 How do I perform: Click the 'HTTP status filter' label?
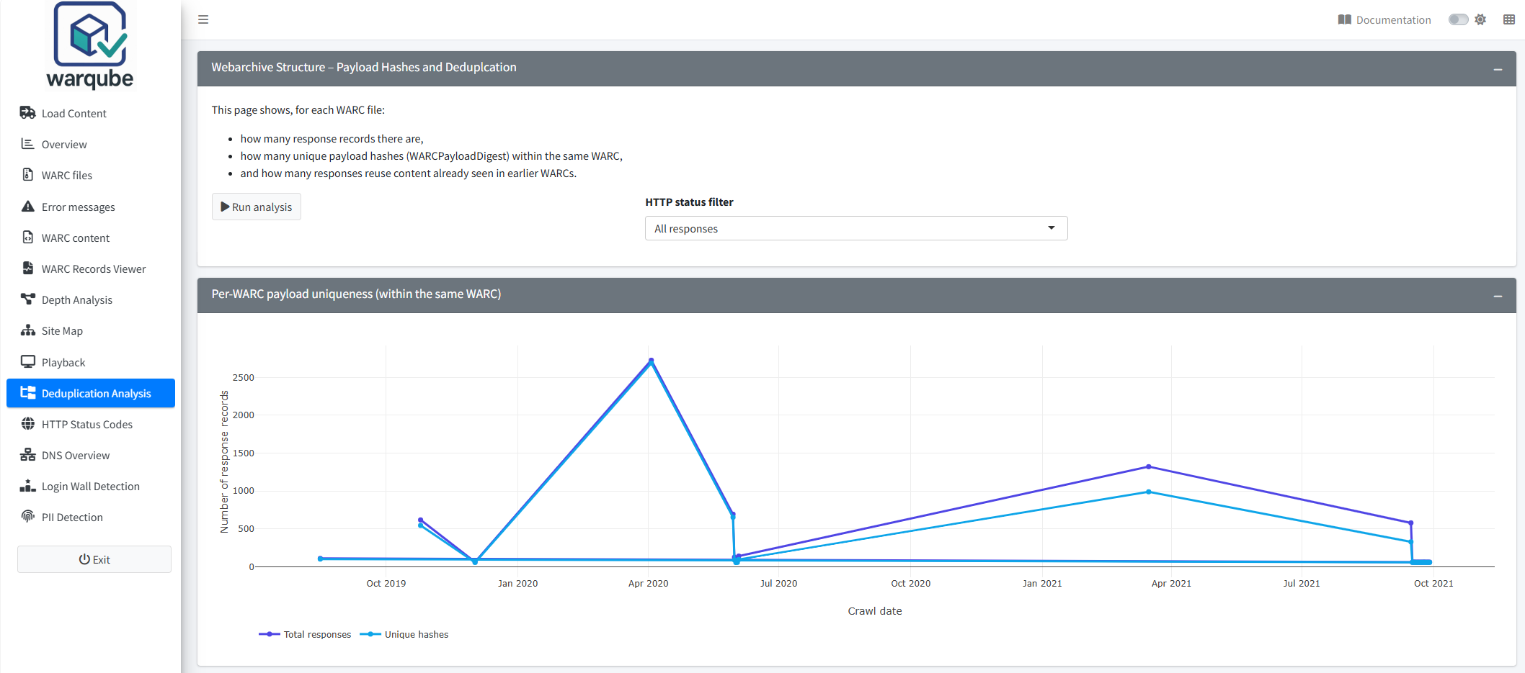689,202
